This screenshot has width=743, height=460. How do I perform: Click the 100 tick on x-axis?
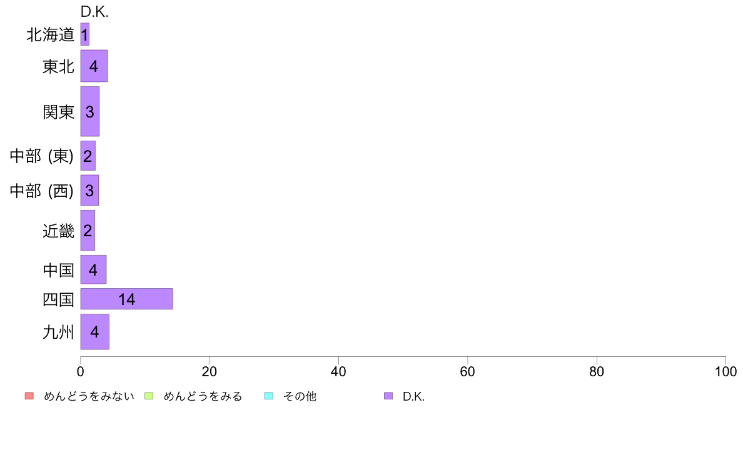pos(725,371)
